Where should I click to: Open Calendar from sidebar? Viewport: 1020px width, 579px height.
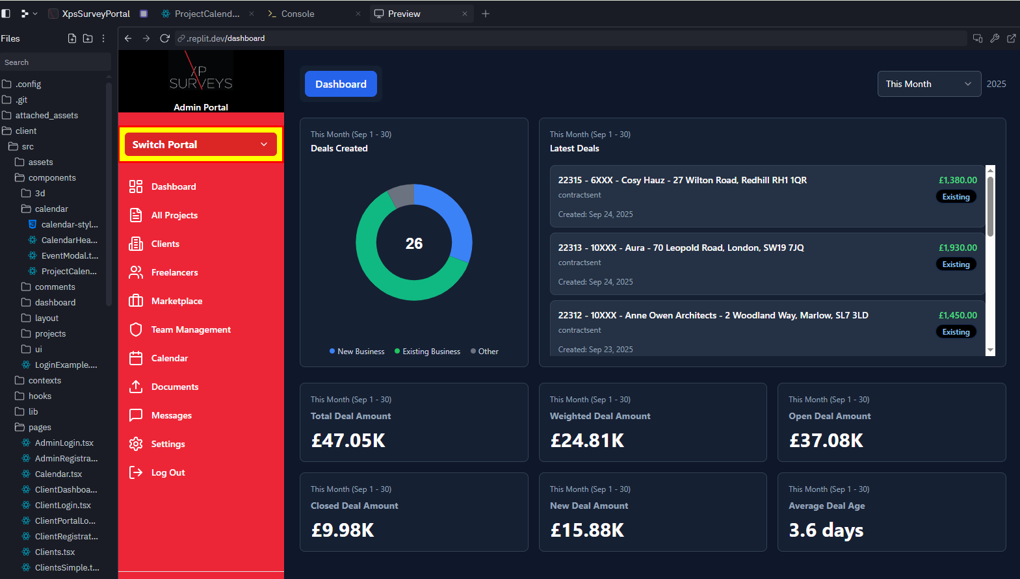[170, 358]
